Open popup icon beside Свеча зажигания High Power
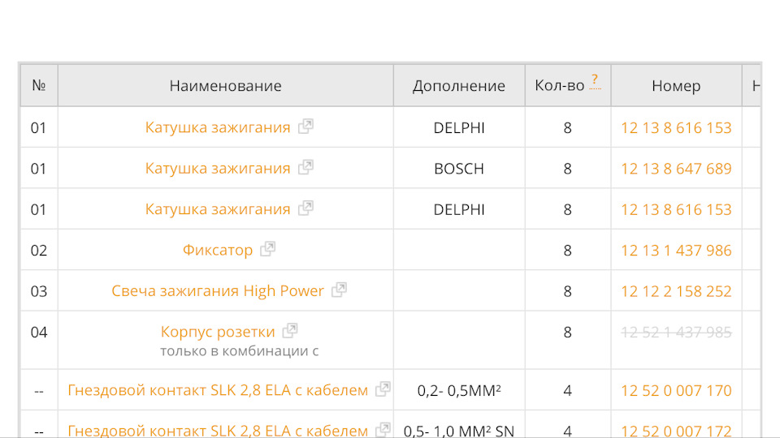 point(339,290)
